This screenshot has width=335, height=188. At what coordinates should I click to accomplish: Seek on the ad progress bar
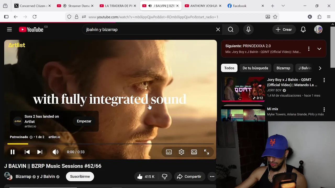pos(110,144)
